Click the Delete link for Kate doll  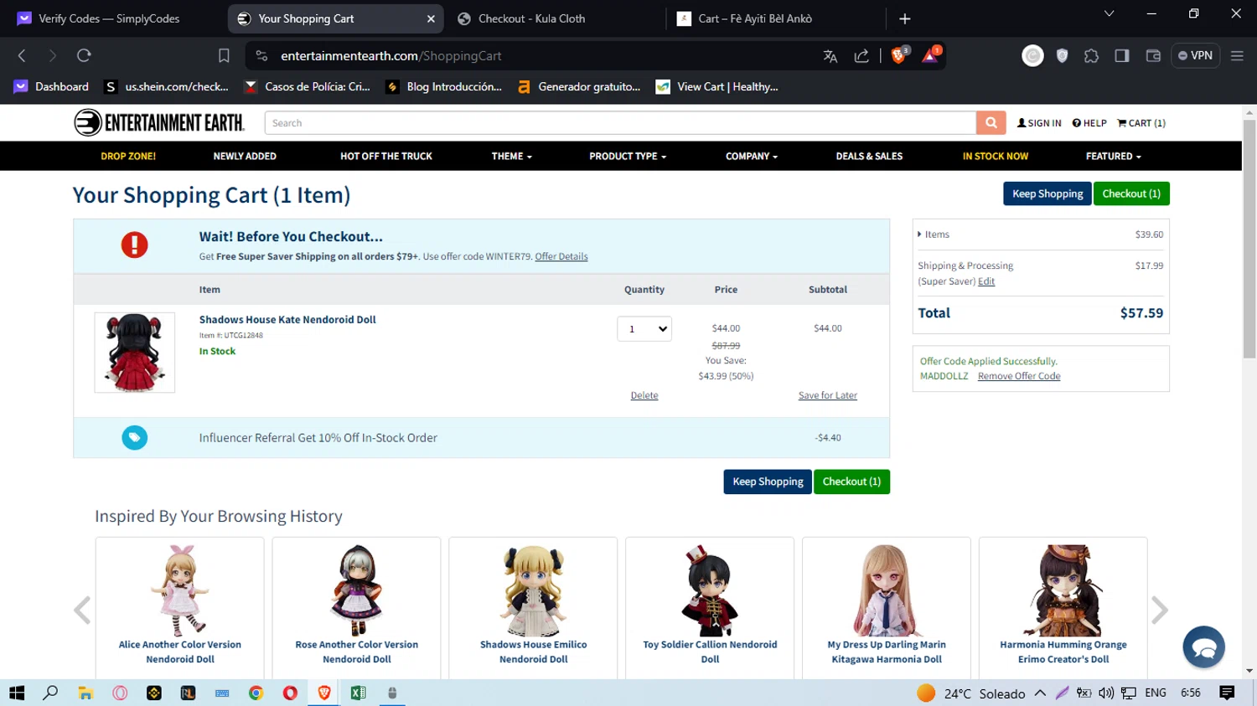[644, 395]
